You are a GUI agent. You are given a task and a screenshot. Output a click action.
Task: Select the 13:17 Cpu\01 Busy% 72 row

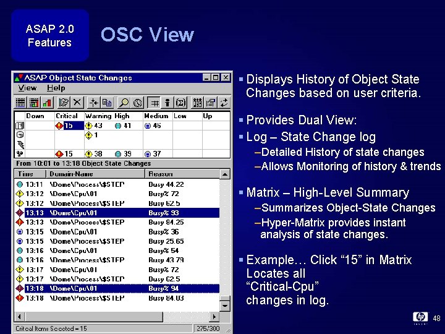pyautogui.click(x=117, y=270)
